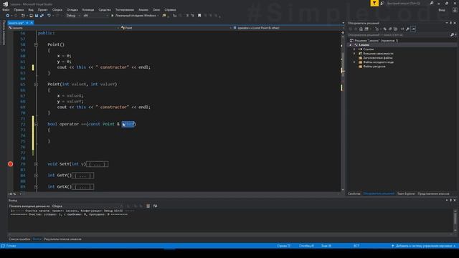This screenshot has width=459, height=258.
Task: Expand the collapsed SetY function
Action: (x=36, y=164)
